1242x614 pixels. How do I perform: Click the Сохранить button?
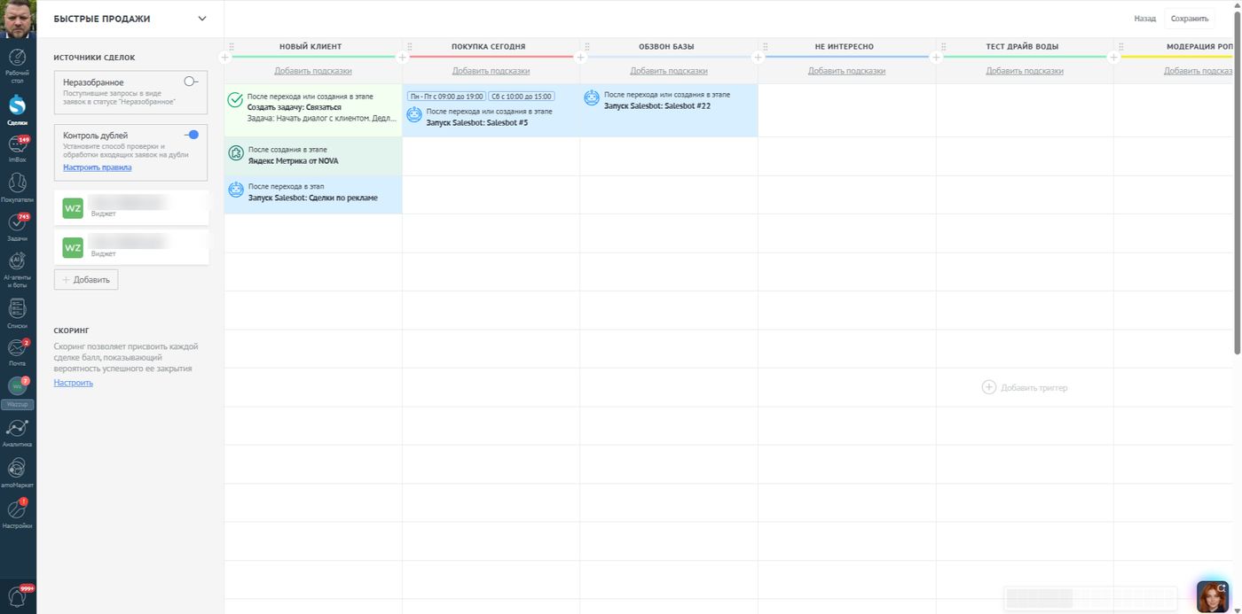[1190, 19]
